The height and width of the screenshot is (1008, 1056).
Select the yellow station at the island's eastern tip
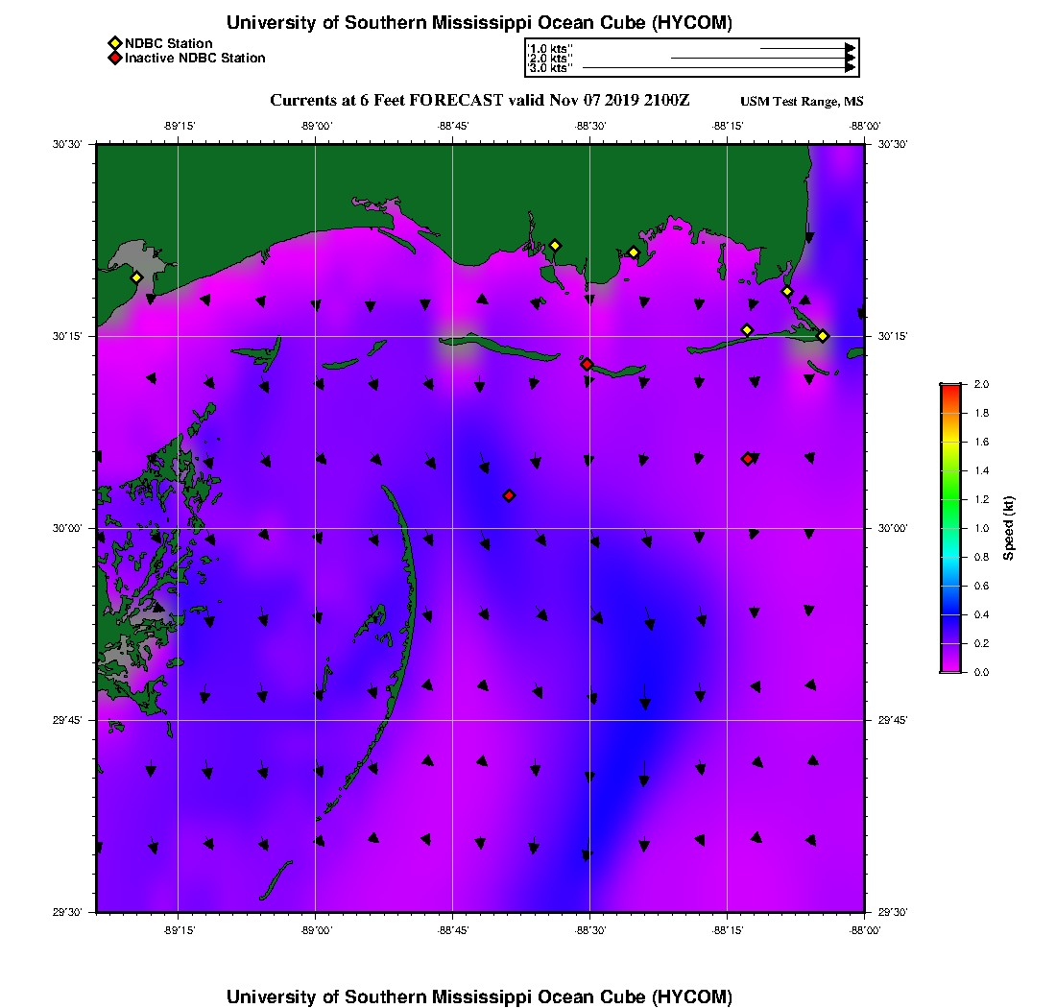[823, 336]
